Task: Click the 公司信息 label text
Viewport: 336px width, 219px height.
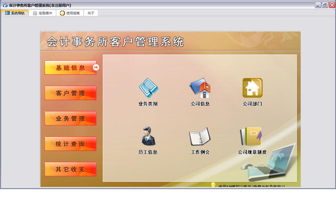Action: click(x=200, y=104)
